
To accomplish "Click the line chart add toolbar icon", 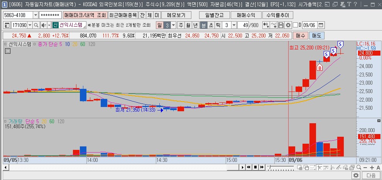I will [x=274, y=25].
